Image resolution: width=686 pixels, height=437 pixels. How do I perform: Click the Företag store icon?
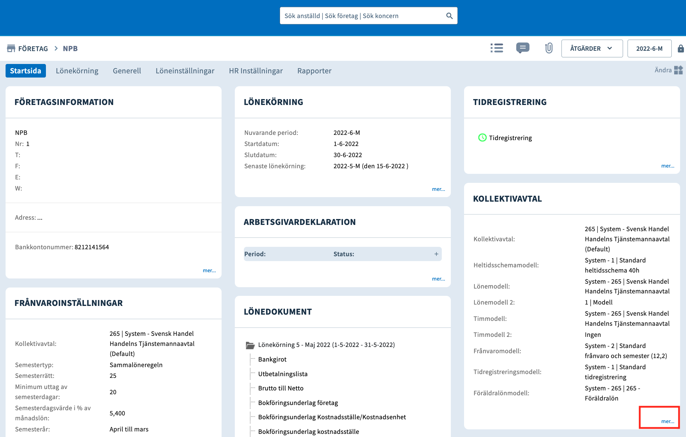(11, 48)
